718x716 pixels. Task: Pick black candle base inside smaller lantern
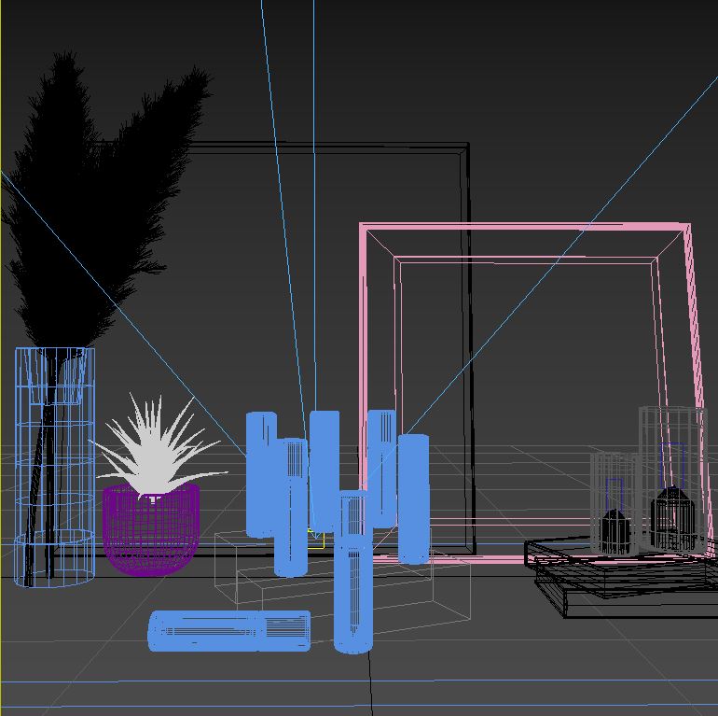click(x=614, y=532)
